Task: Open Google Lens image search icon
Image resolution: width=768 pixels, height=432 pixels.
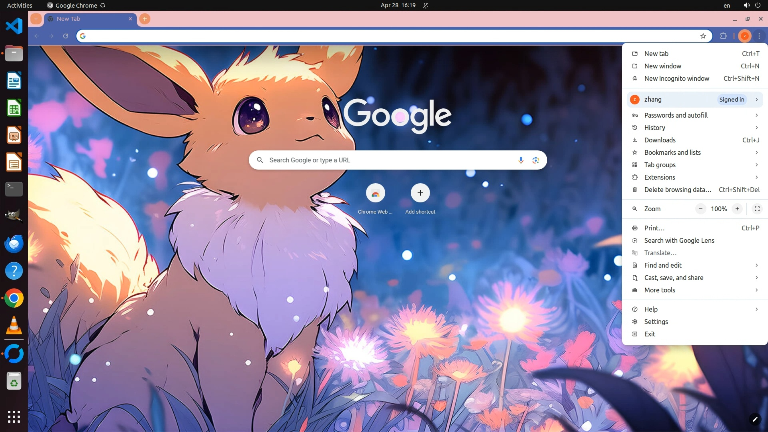Action: [x=536, y=160]
